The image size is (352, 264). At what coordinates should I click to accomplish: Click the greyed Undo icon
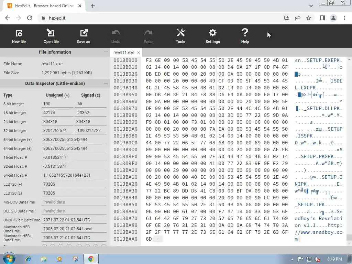tap(116, 36)
